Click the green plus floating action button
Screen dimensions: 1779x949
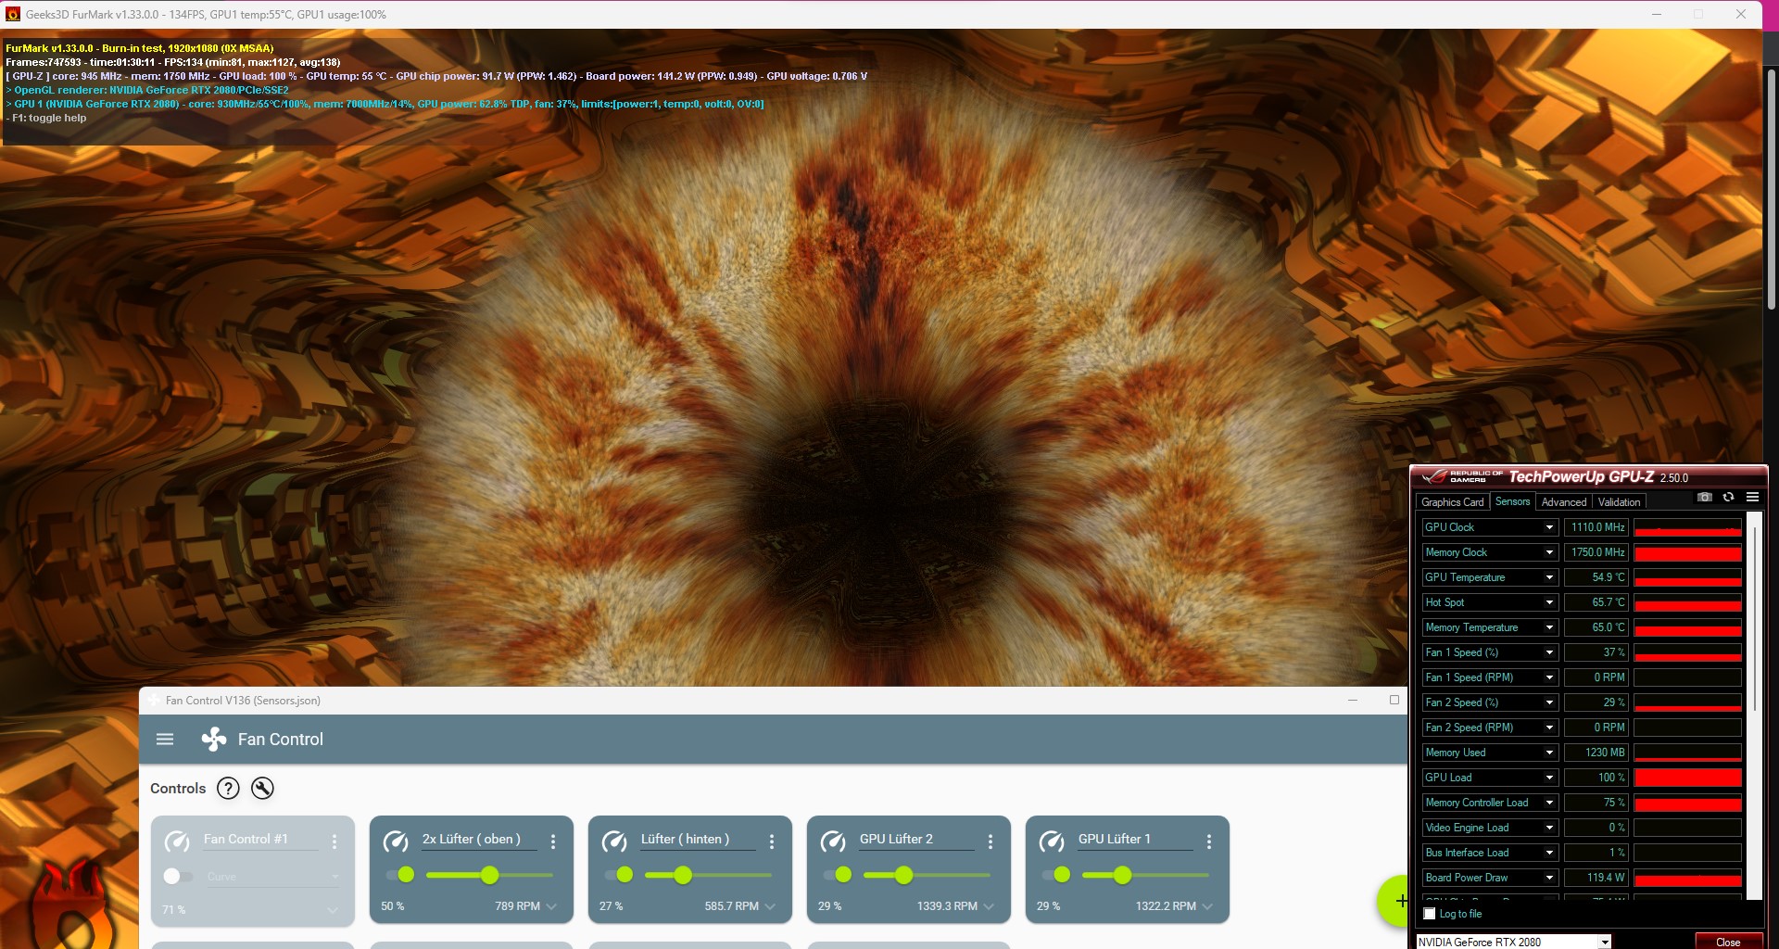[1400, 901]
